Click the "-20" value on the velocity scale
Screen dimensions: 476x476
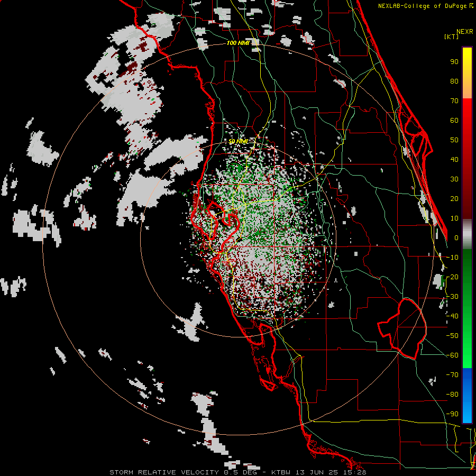click(452, 277)
